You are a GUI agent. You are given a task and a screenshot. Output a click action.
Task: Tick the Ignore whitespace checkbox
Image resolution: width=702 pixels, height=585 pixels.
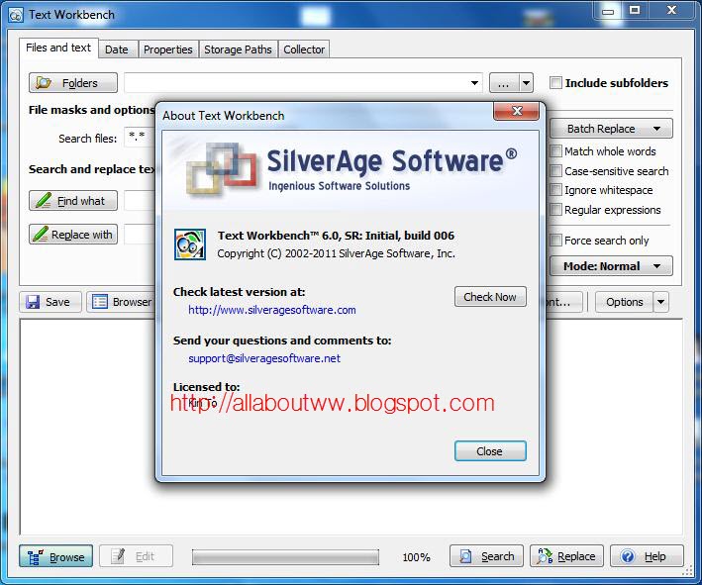[x=555, y=190]
